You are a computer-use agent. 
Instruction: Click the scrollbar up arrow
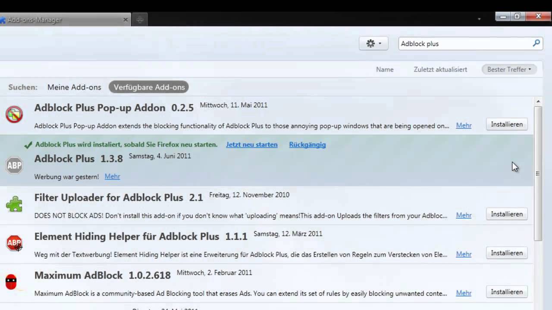tap(538, 102)
